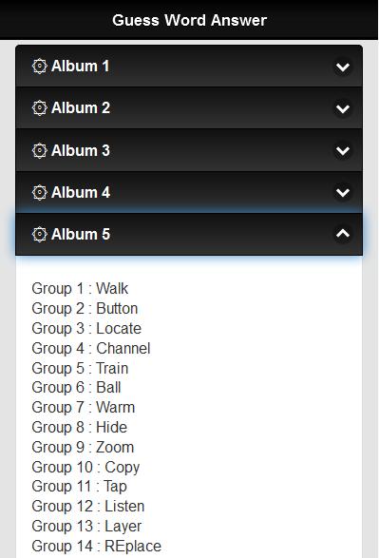Click the Guess Word Answer title
Image resolution: width=379 pixels, height=558 pixels.
point(190,20)
